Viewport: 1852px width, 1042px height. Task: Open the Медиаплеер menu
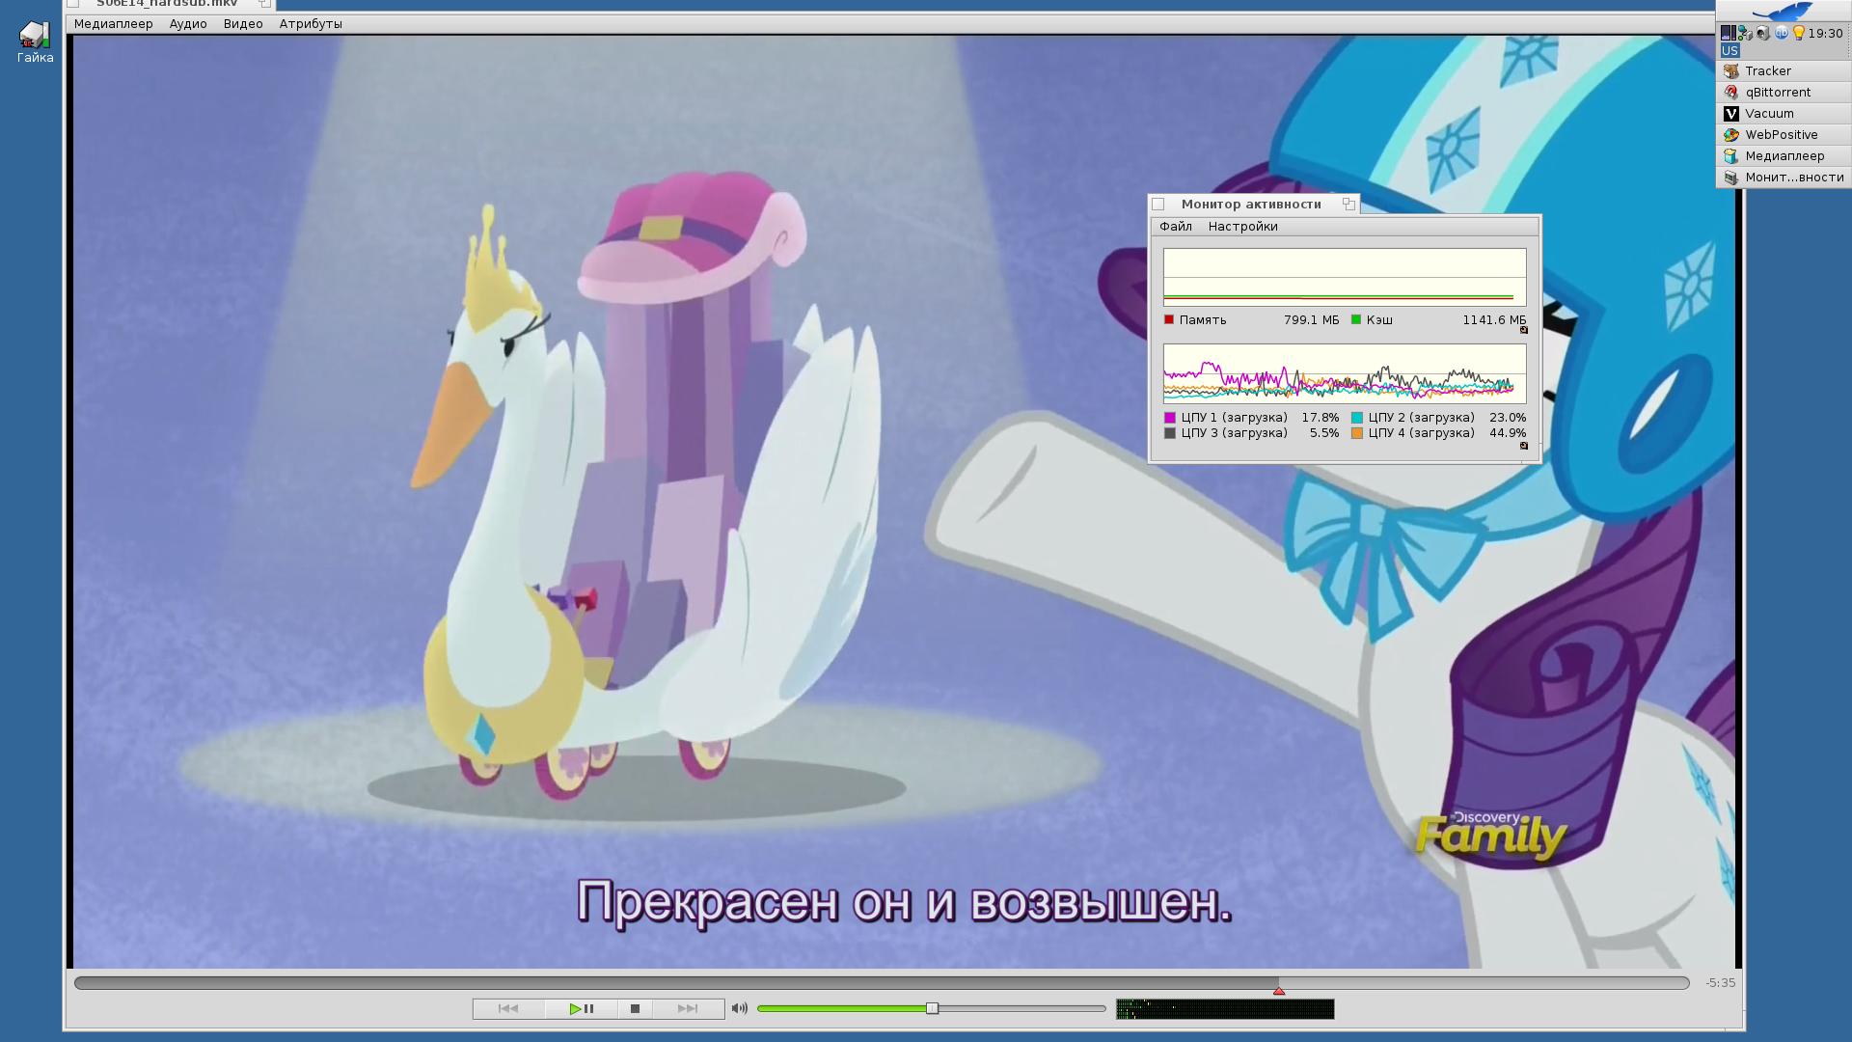pos(113,24)
